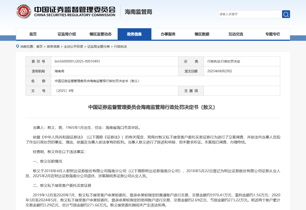The image size is (306, 210).
Task: Open the 办事服务 navigation tab
Action: 168,34
